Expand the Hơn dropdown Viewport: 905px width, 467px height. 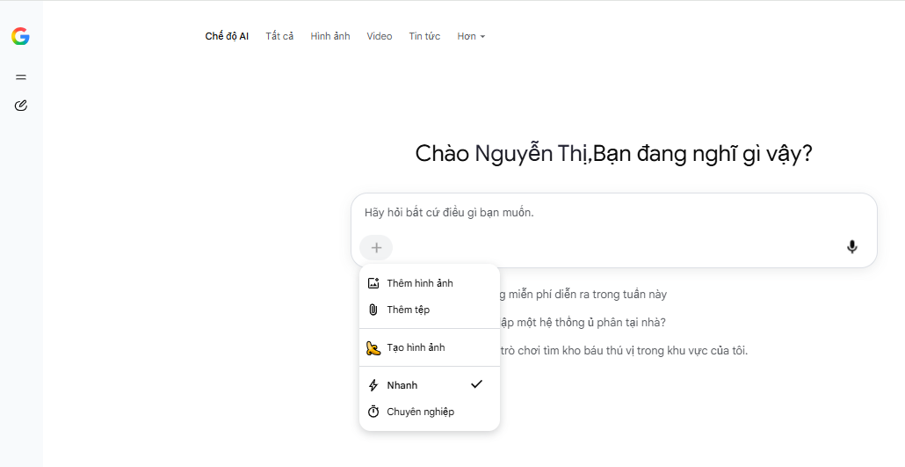(x=471, y=36)
